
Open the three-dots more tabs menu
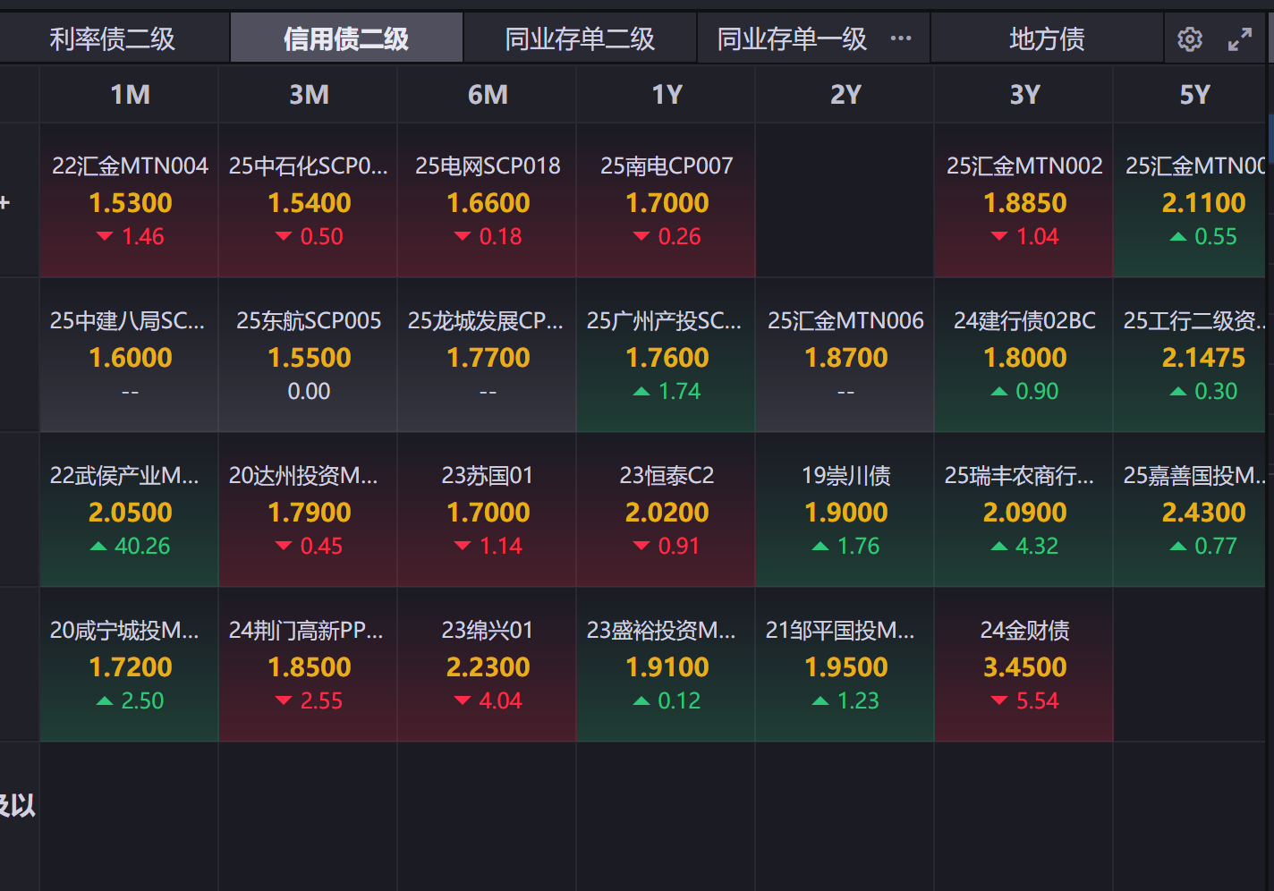[901, 38]
